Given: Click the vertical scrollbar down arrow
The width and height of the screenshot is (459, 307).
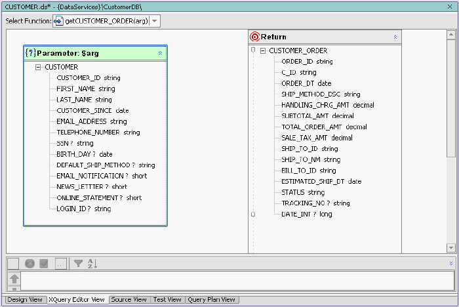Looking at the screenshot, I should coord(451,248).
